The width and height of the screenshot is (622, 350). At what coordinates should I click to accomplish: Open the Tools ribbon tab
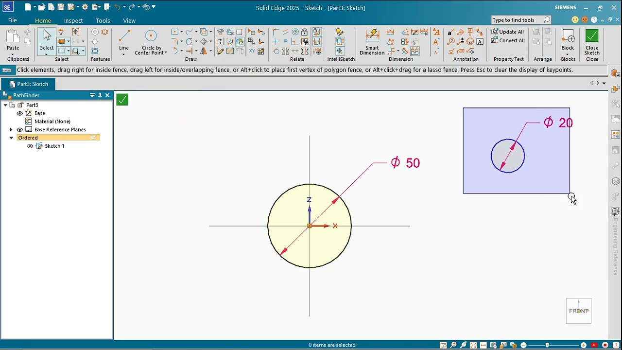coord(103,20)
